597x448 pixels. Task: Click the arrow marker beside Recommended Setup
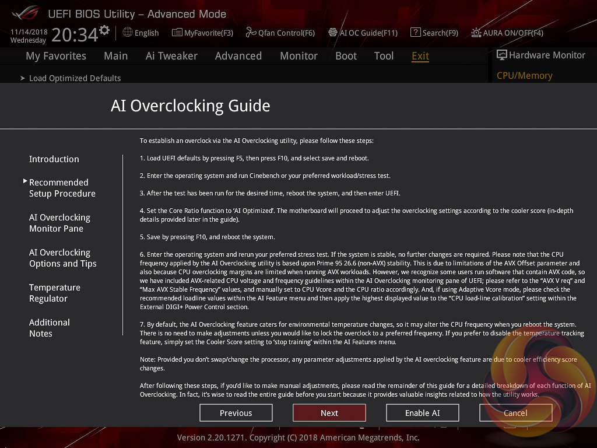point(24,181)
